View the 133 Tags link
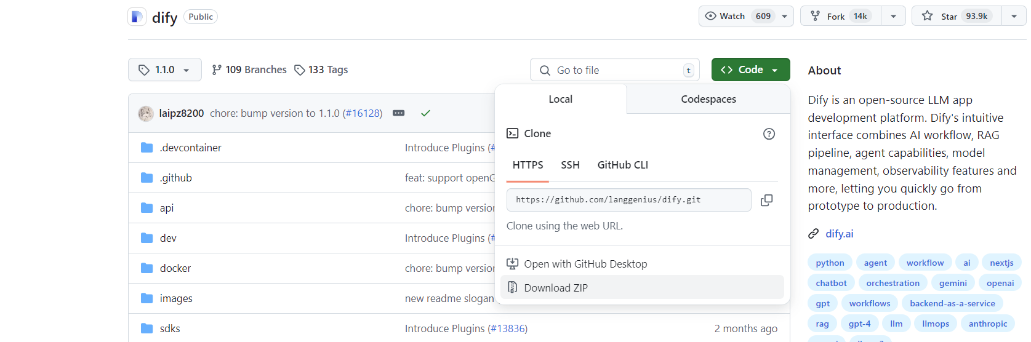This screenshot has height=342, width=1031. (321, 70)
